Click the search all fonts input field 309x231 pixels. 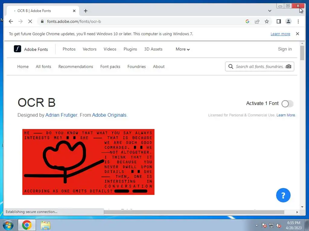click(260, 66)
